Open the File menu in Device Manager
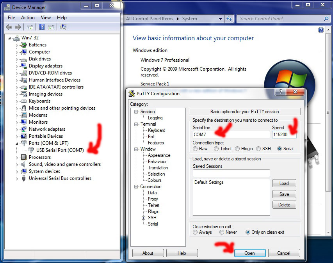This screenshot has height=263, width=333. [x=11, y=18]
